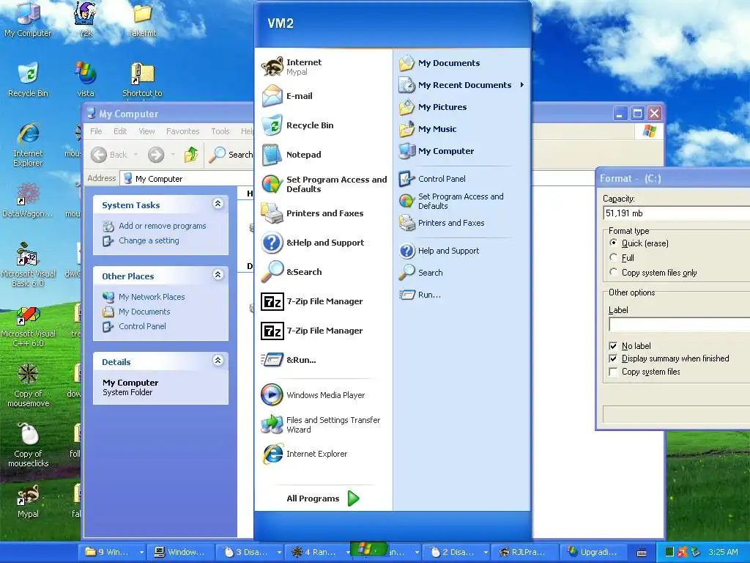
Task: Expand the 9 Win... taskbar group dropdown
Action: tap(141, 552)
